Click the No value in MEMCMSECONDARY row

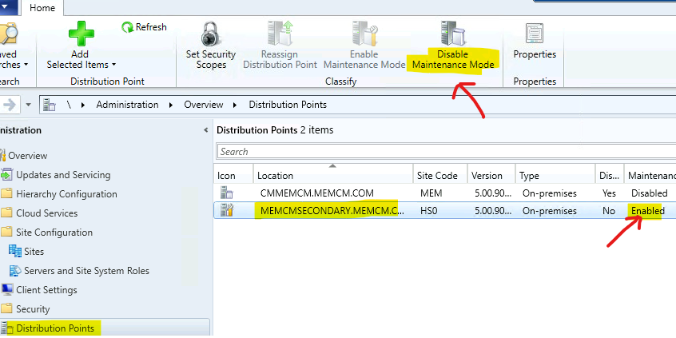609,211
